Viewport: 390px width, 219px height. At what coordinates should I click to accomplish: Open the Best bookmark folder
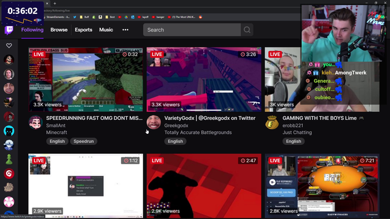(110, 17)
